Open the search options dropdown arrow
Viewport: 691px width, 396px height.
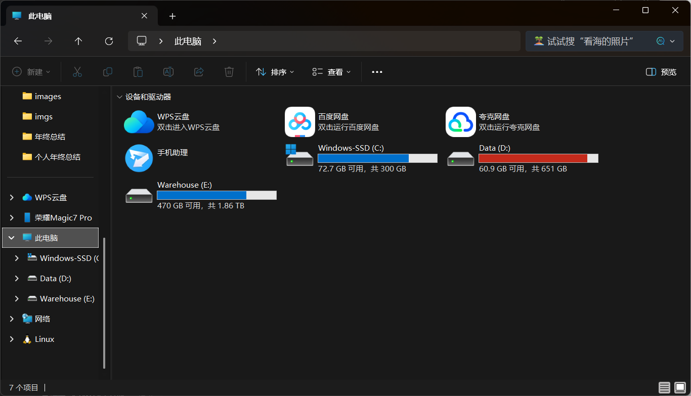(x=672, y=41)
